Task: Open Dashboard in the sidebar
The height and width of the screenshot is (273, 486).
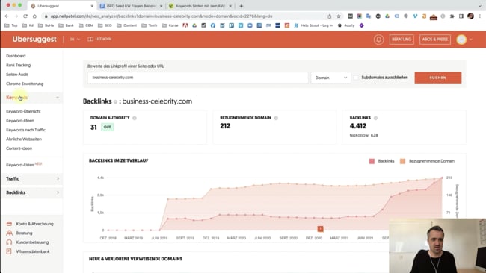Action: tap(16, 56)
